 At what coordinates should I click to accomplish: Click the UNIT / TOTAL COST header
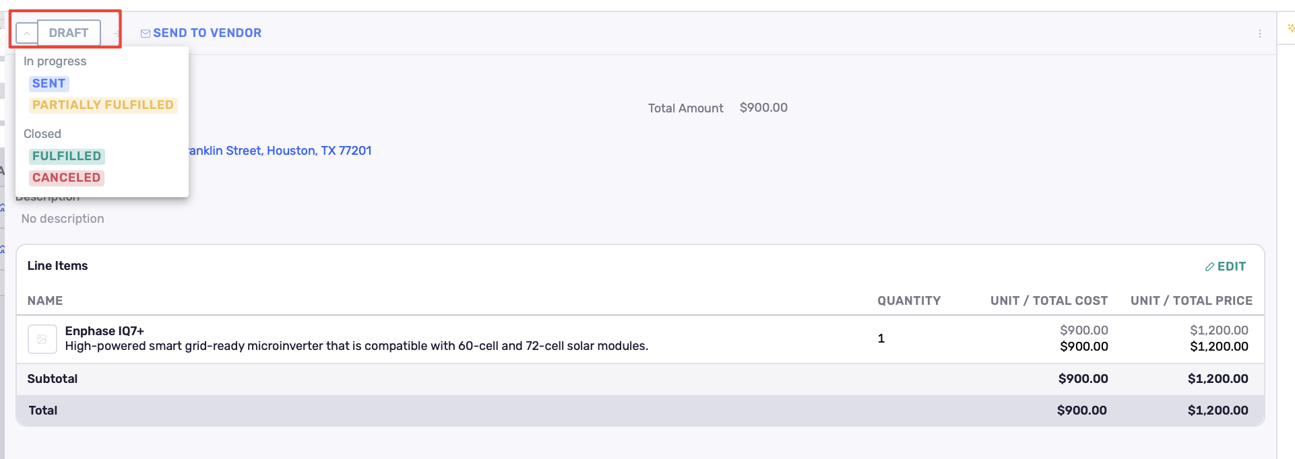(1048, 301)
